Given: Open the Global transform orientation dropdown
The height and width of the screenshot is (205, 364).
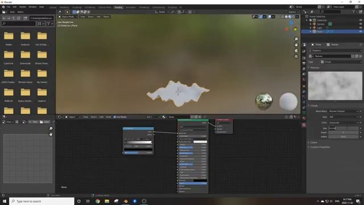Looking at the screenshot, I should [x=162, y=12].
